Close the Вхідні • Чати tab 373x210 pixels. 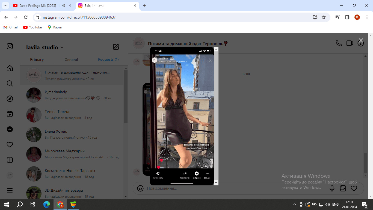135,5
